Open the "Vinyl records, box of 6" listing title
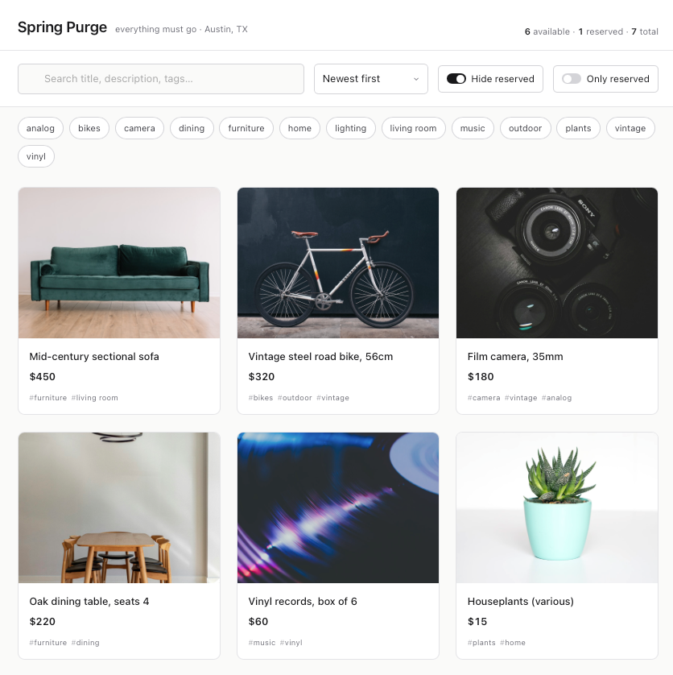Viewport: 673px width, 675px height. [x=303, y=602]
